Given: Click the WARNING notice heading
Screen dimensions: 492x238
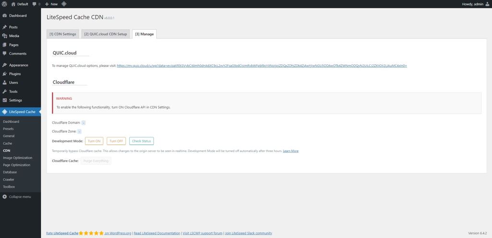Looking at the screenshot, I should (64, 99).
